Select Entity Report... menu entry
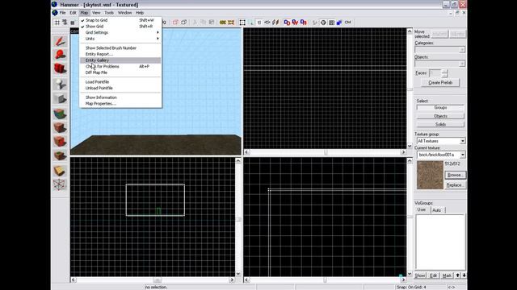This screenshot has height=290, width=517. [x=120, y=54]
